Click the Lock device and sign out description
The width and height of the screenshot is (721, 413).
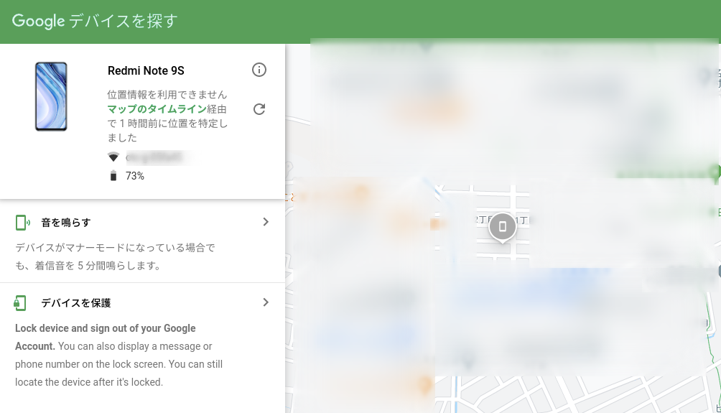click(118, 355)
